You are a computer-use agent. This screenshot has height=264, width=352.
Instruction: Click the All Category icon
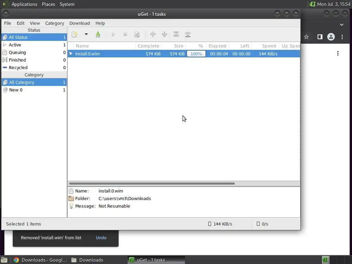point(5,82)
